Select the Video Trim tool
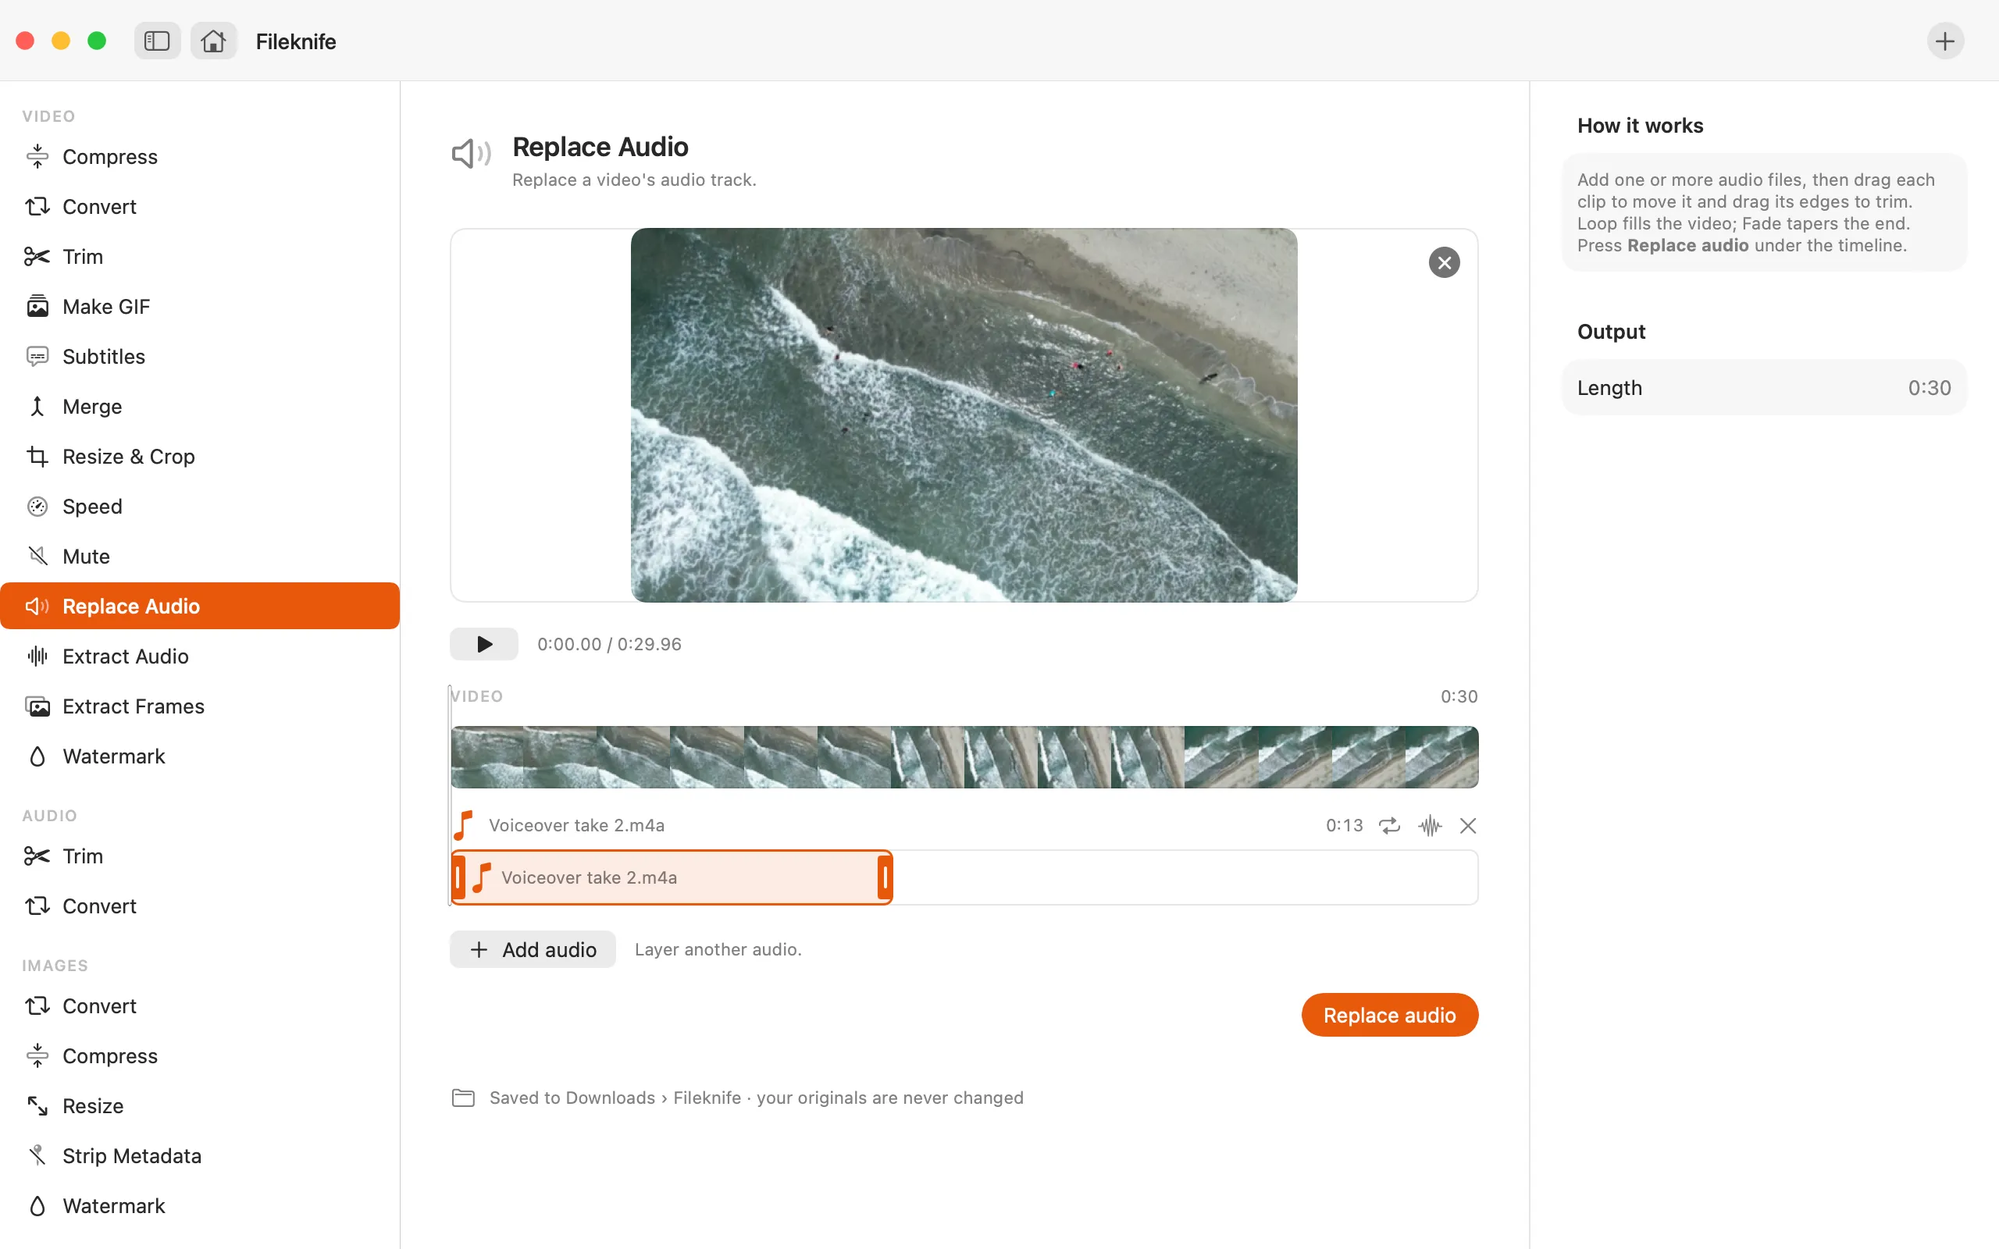This screenshot has width=1999, height=1249. pos(200,256)
